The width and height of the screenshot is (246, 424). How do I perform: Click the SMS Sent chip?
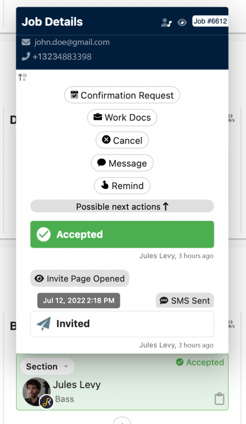click(x=185, y=301)
